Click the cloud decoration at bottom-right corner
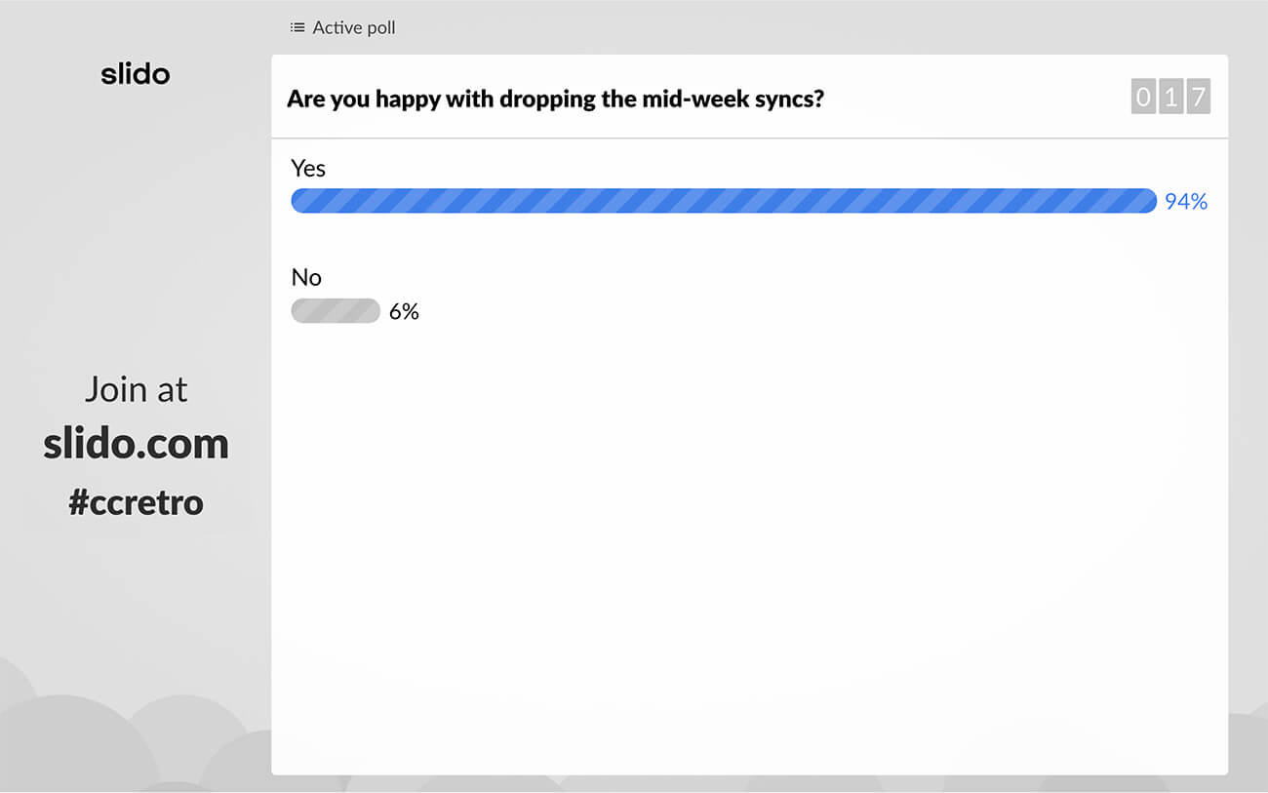Screen dimensions: 1268x793 1248,751
